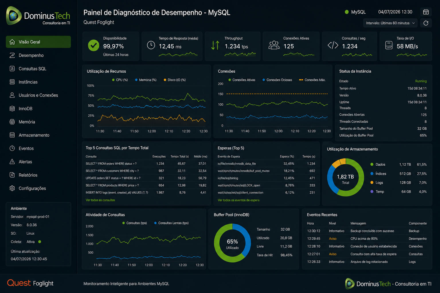Toggle Memória (%) legend series
This screenshot has width=440, height=293.
point(146,80)
